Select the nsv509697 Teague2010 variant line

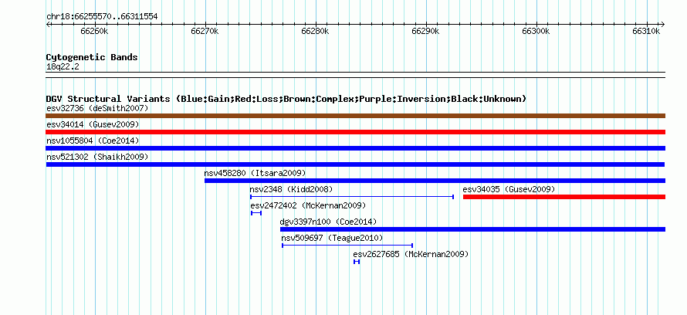tap(347, 246)
